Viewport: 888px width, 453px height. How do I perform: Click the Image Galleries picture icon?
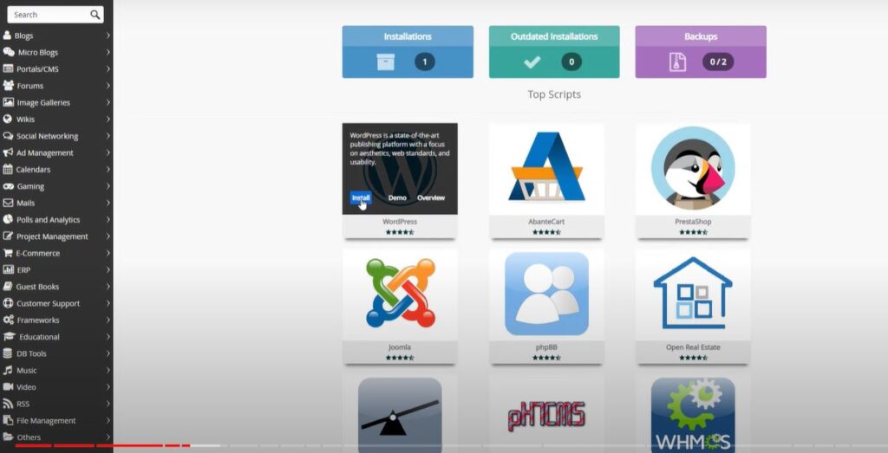pyautogui.click(x=8, y=102)
